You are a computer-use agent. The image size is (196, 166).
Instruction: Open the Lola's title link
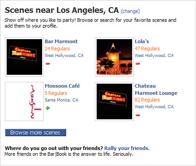click(142, 41)
